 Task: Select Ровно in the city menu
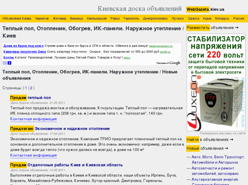(x=115, y=18)
